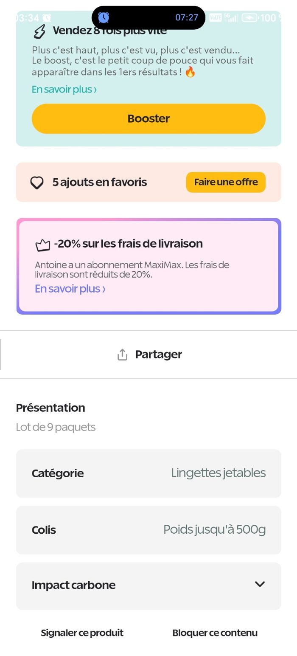The height and width of the screenshot is (656, 297).
Task: Select the Catégorie Lingettes jetables row
Action: pyautogui.click(x=148, y=473)
